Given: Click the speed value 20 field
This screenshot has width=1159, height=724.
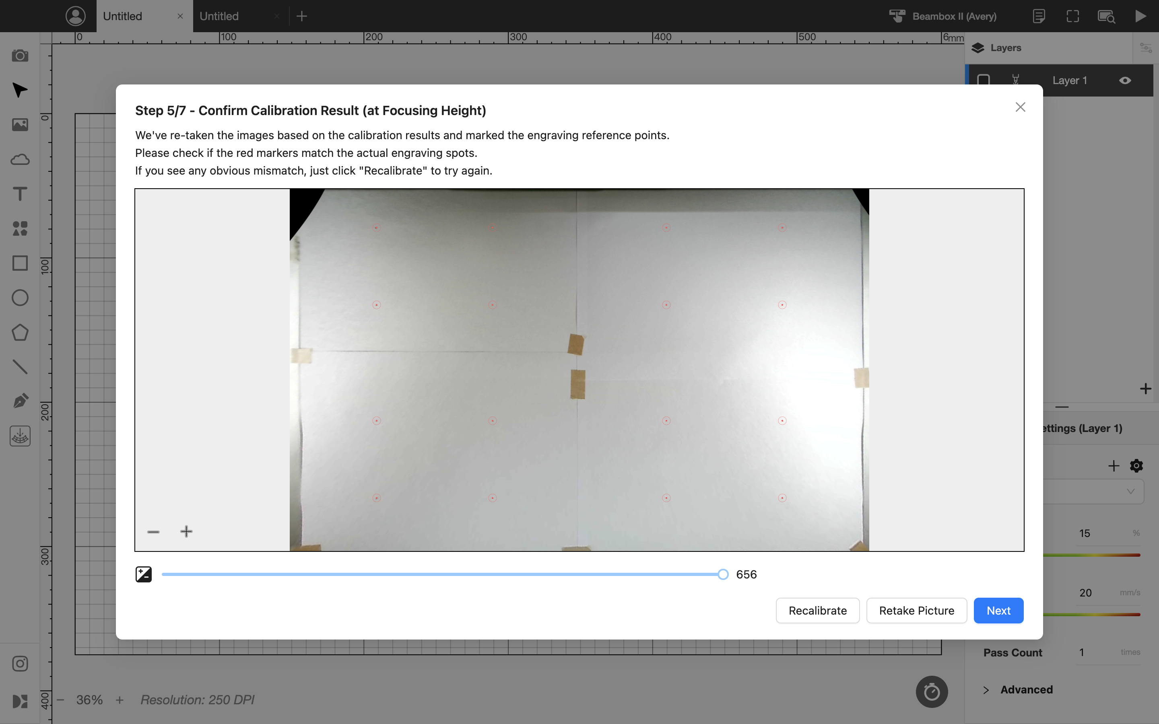Looking at the screenshot, I should pyautogui.click(x=1085, y=593).
